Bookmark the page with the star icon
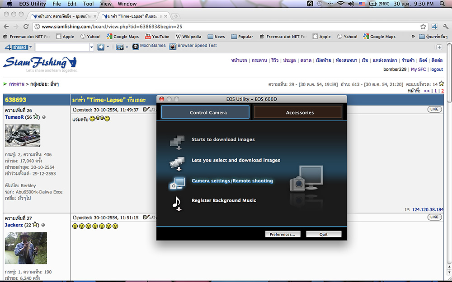The height and width of the screenshot is (282, 452). [423, 27]
